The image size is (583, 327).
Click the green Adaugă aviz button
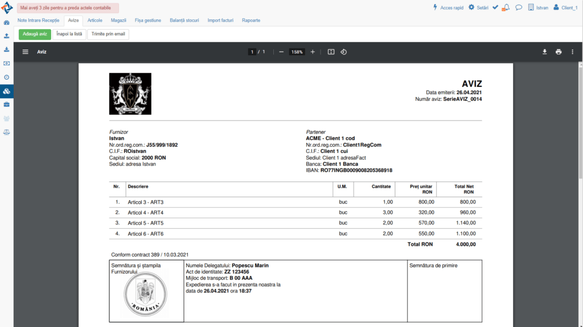(35, 34)
